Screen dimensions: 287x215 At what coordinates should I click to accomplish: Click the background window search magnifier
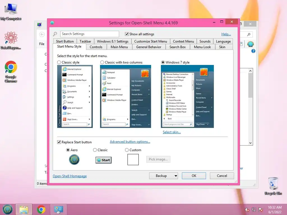tap(249, 34)
